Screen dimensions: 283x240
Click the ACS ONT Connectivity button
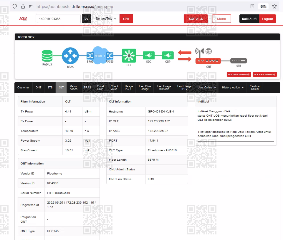pyautogui.click(x=239, y=74)
